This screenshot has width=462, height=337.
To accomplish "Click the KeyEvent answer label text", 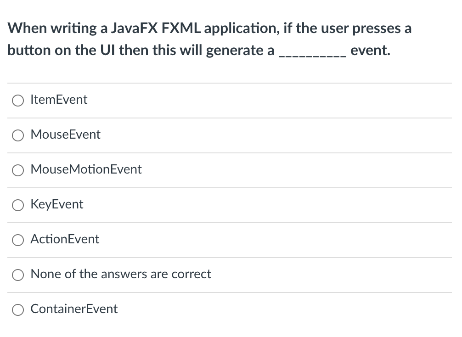I will [57, 204].
